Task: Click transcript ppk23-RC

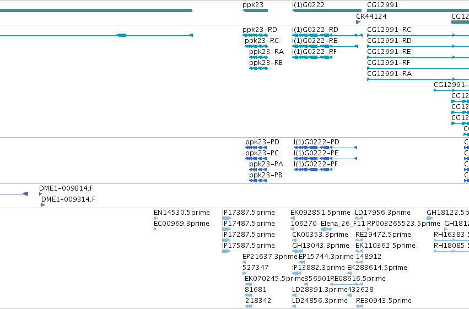Action: click(x=261, y=41)
